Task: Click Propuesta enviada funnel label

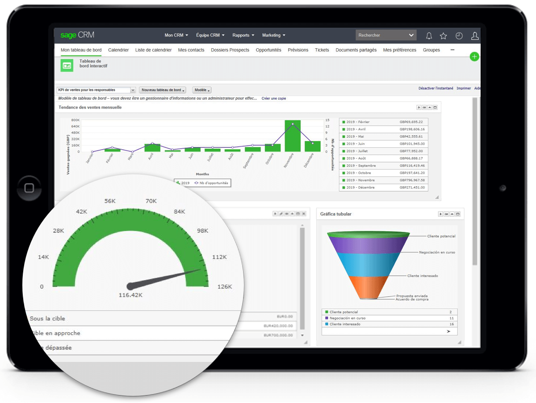Action: pos(412,296)
